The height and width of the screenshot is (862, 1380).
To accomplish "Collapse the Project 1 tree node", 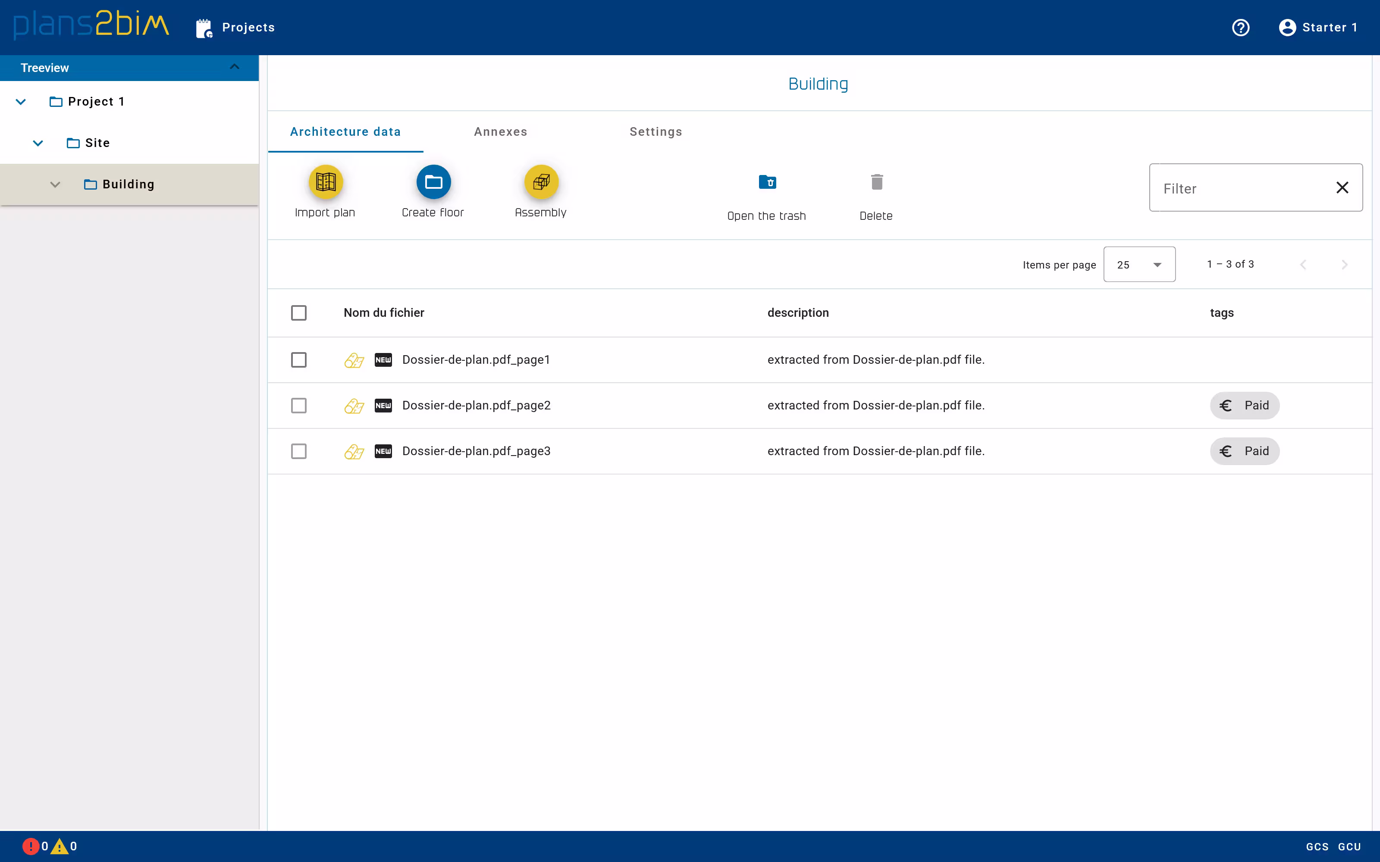I will tap(21, 101).
